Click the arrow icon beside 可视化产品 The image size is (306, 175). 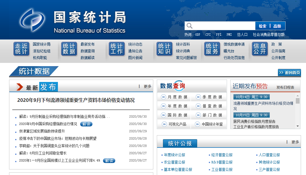[x=164, y=124]
